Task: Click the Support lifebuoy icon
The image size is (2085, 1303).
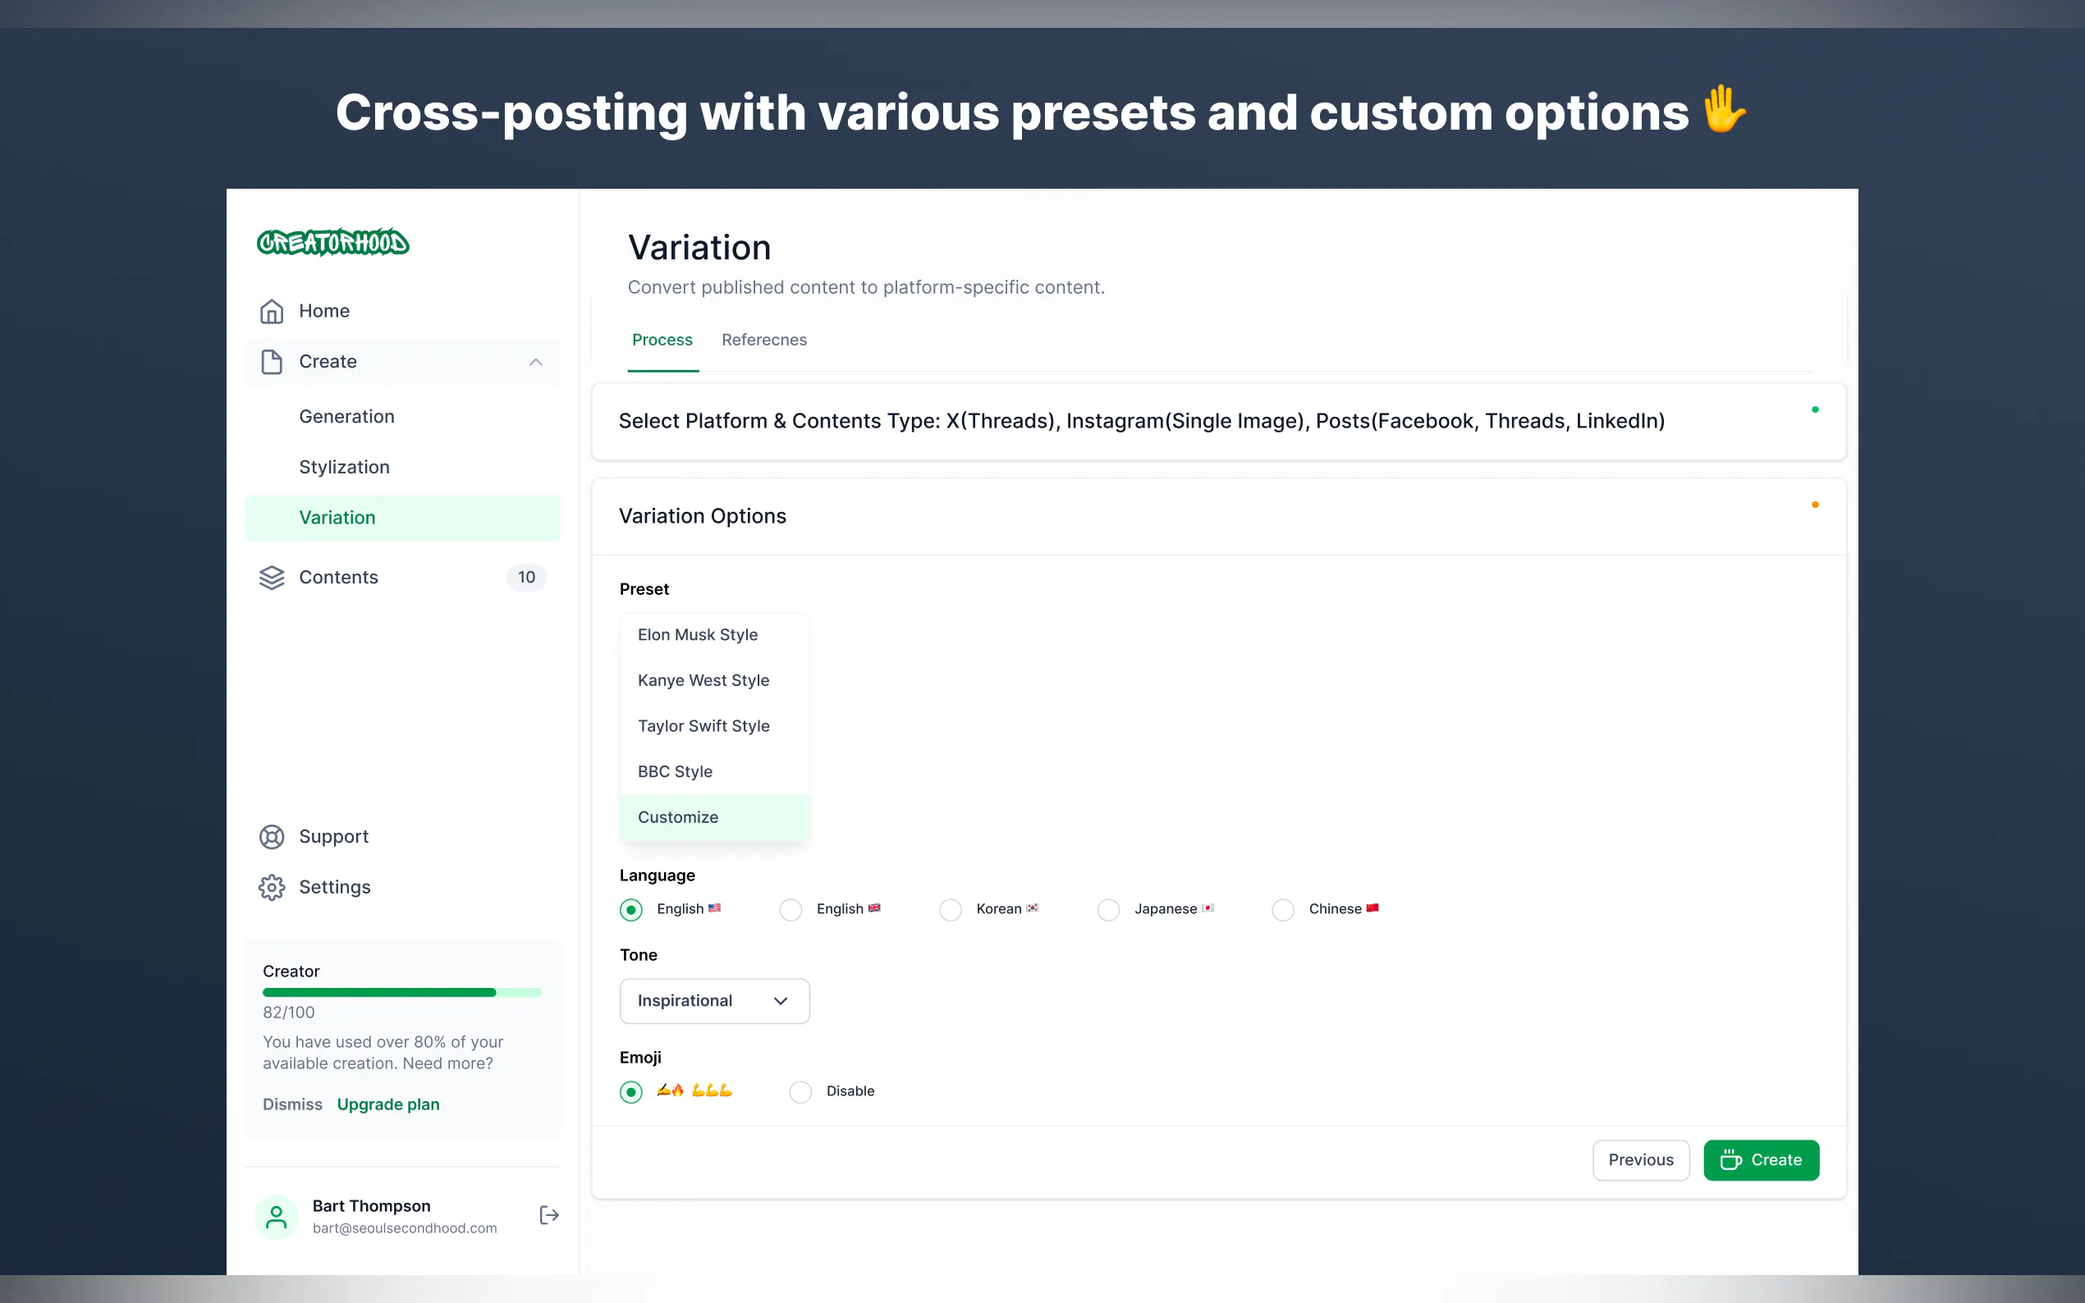Action: tap(272, 837)
